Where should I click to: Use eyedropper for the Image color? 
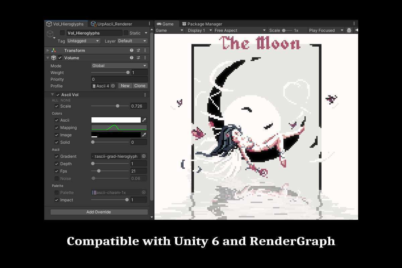[144, 135]
